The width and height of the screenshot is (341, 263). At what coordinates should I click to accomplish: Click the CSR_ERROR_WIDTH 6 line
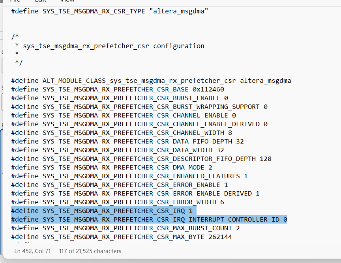point(117,202)
